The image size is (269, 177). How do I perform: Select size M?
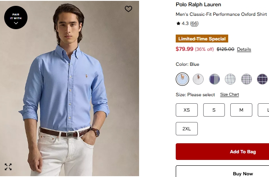241,110
